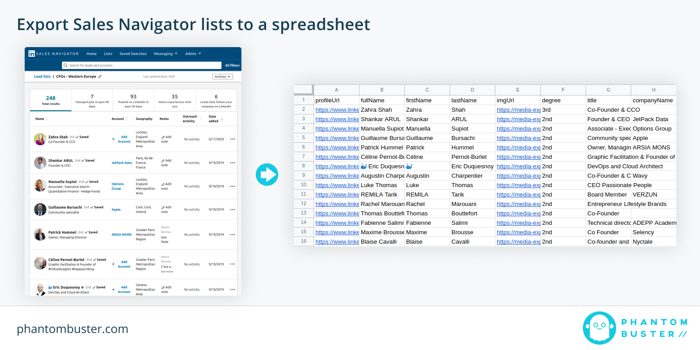This screenshot has height=350, width=700.
Task: Open Saved Searches menu item
Action: 133,54
